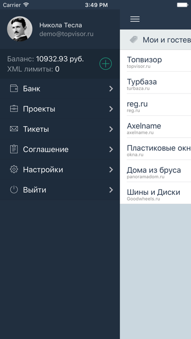Open the reg.ru project title

click(x=137, y=104)
